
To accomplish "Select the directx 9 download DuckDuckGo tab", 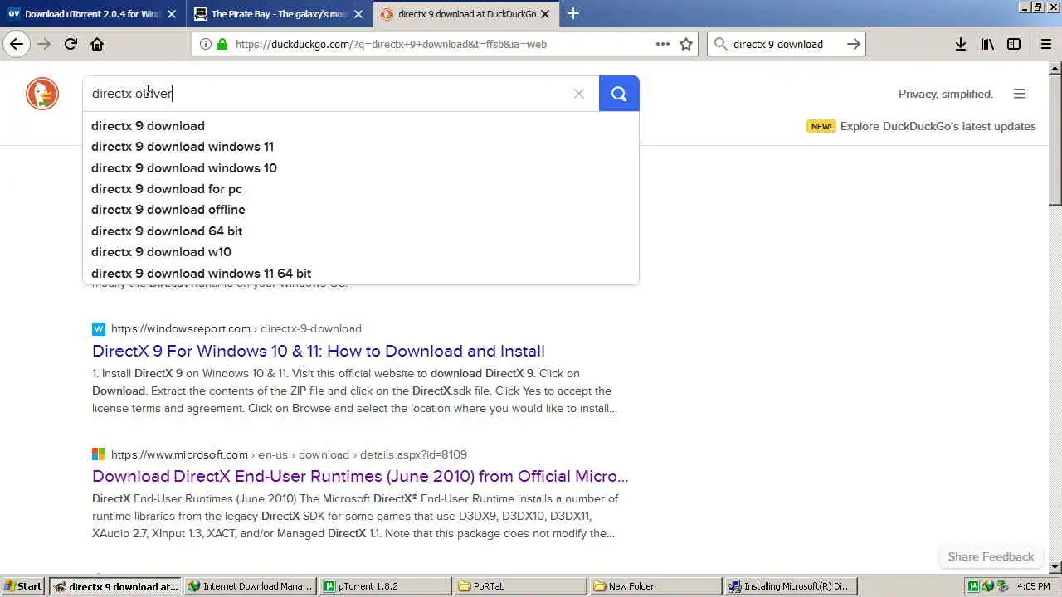I will (466, 14).
